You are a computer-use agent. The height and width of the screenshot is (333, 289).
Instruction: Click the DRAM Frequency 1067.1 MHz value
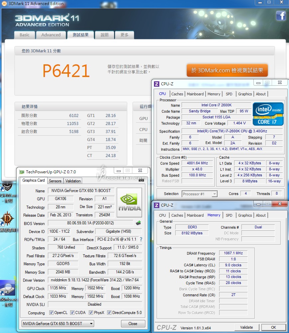(233, 253)
